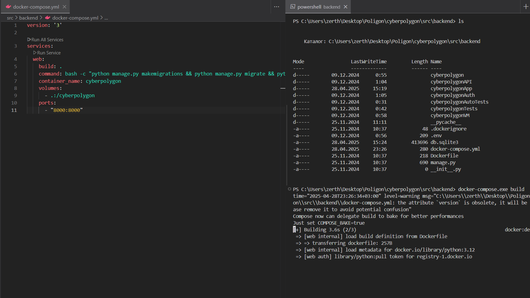Click the services: key in the editor
The image size is (530, 298).
tap(40, 46)
